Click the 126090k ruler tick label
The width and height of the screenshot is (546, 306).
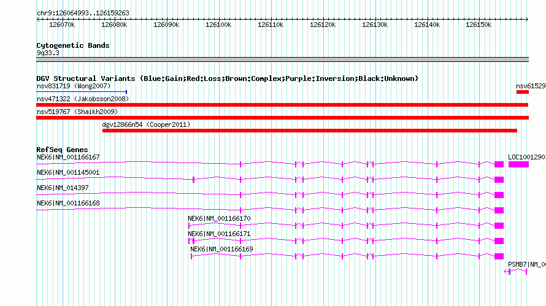point(166,25)
